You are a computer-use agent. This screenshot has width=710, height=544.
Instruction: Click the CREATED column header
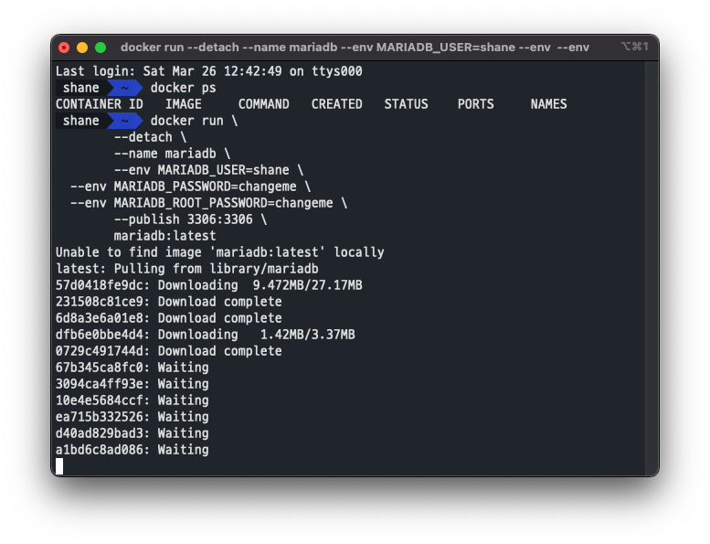tap(336, 104)
